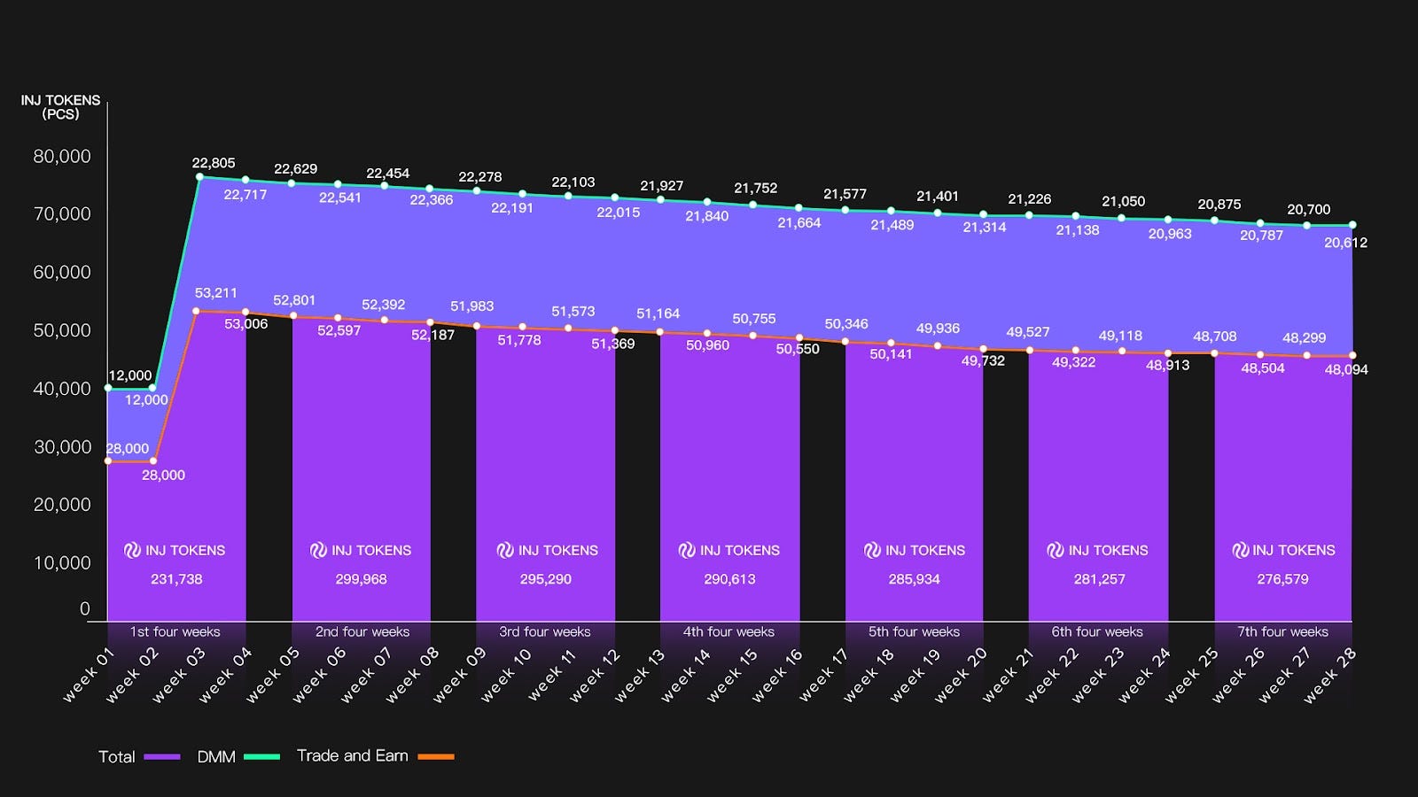1418x797 pixels.
Task: Click the "51,573" data label
Action: pyautogui.click(x=573, y=312)
